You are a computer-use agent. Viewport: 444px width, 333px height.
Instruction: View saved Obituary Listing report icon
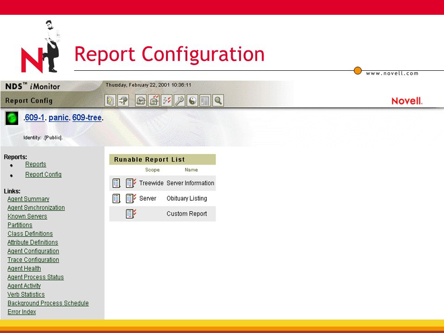click(x=117, y=198)
